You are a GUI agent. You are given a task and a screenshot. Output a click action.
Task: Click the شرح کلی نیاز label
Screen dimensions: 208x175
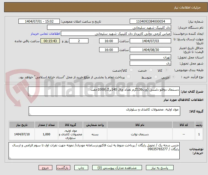[x=192, y=91]
